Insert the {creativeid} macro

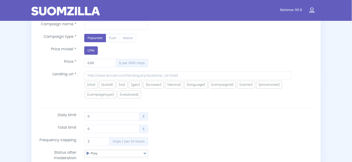coord(129,94)
